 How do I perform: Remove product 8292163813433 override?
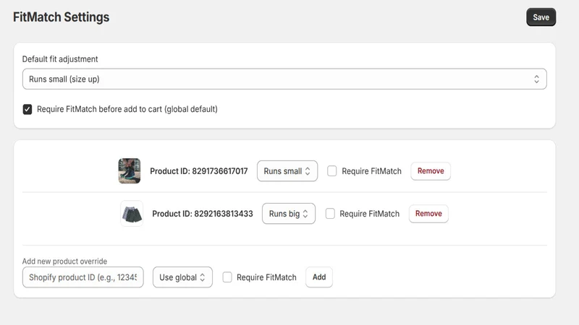pyautogui.click(x=428, y=214)
